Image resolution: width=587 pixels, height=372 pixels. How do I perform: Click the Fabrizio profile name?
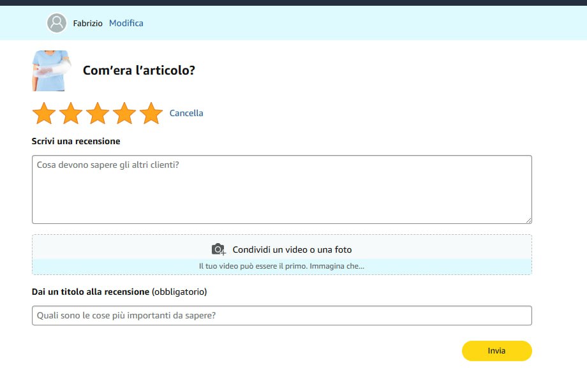click(87, 24)
